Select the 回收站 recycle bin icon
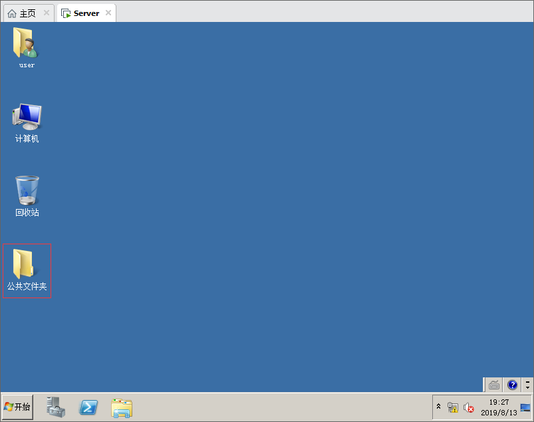534x422 pixels. click(27, 196)
